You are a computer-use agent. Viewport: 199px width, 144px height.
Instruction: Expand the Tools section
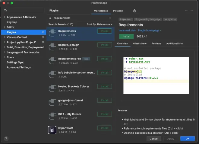point(5,57)
